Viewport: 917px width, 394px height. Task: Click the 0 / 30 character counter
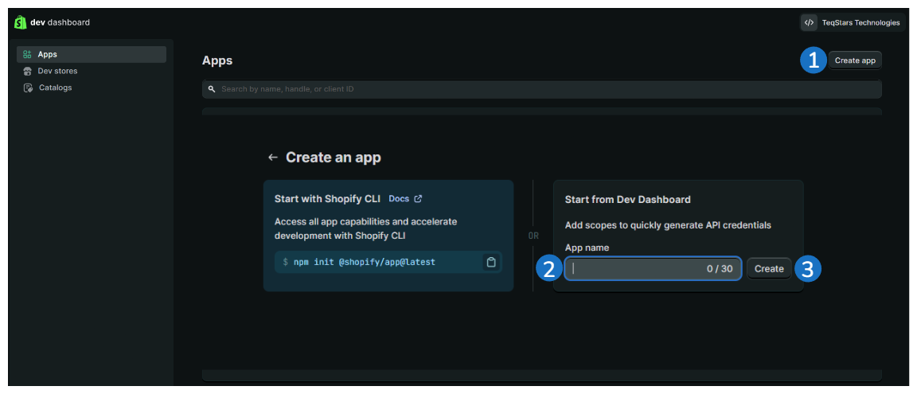[x=720, y=269]
